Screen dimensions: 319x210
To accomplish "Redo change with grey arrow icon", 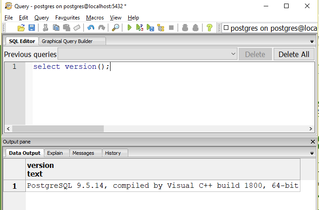I will (101, 28).
